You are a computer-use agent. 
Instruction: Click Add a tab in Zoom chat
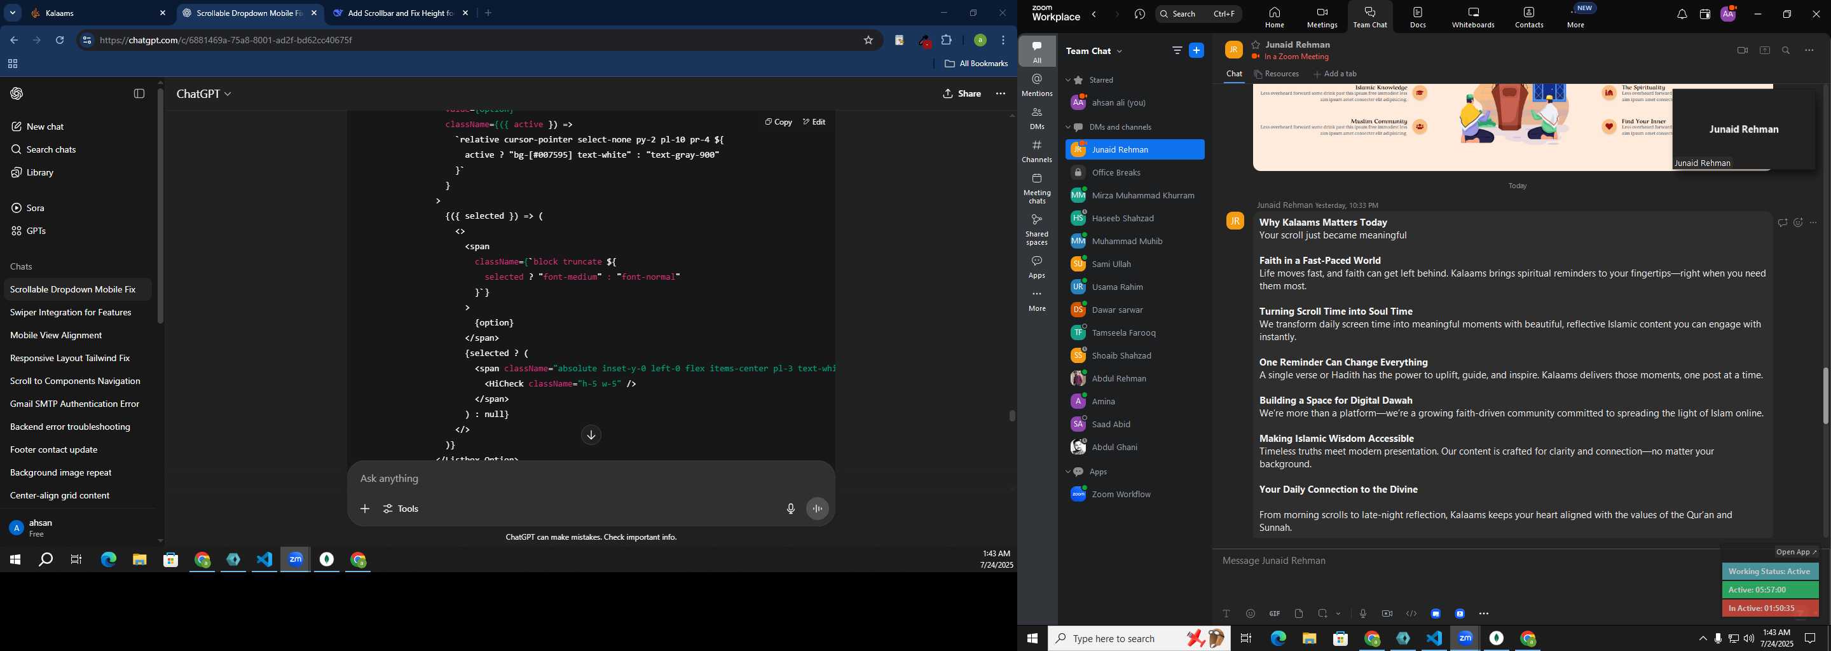(x=1335, y=74)
